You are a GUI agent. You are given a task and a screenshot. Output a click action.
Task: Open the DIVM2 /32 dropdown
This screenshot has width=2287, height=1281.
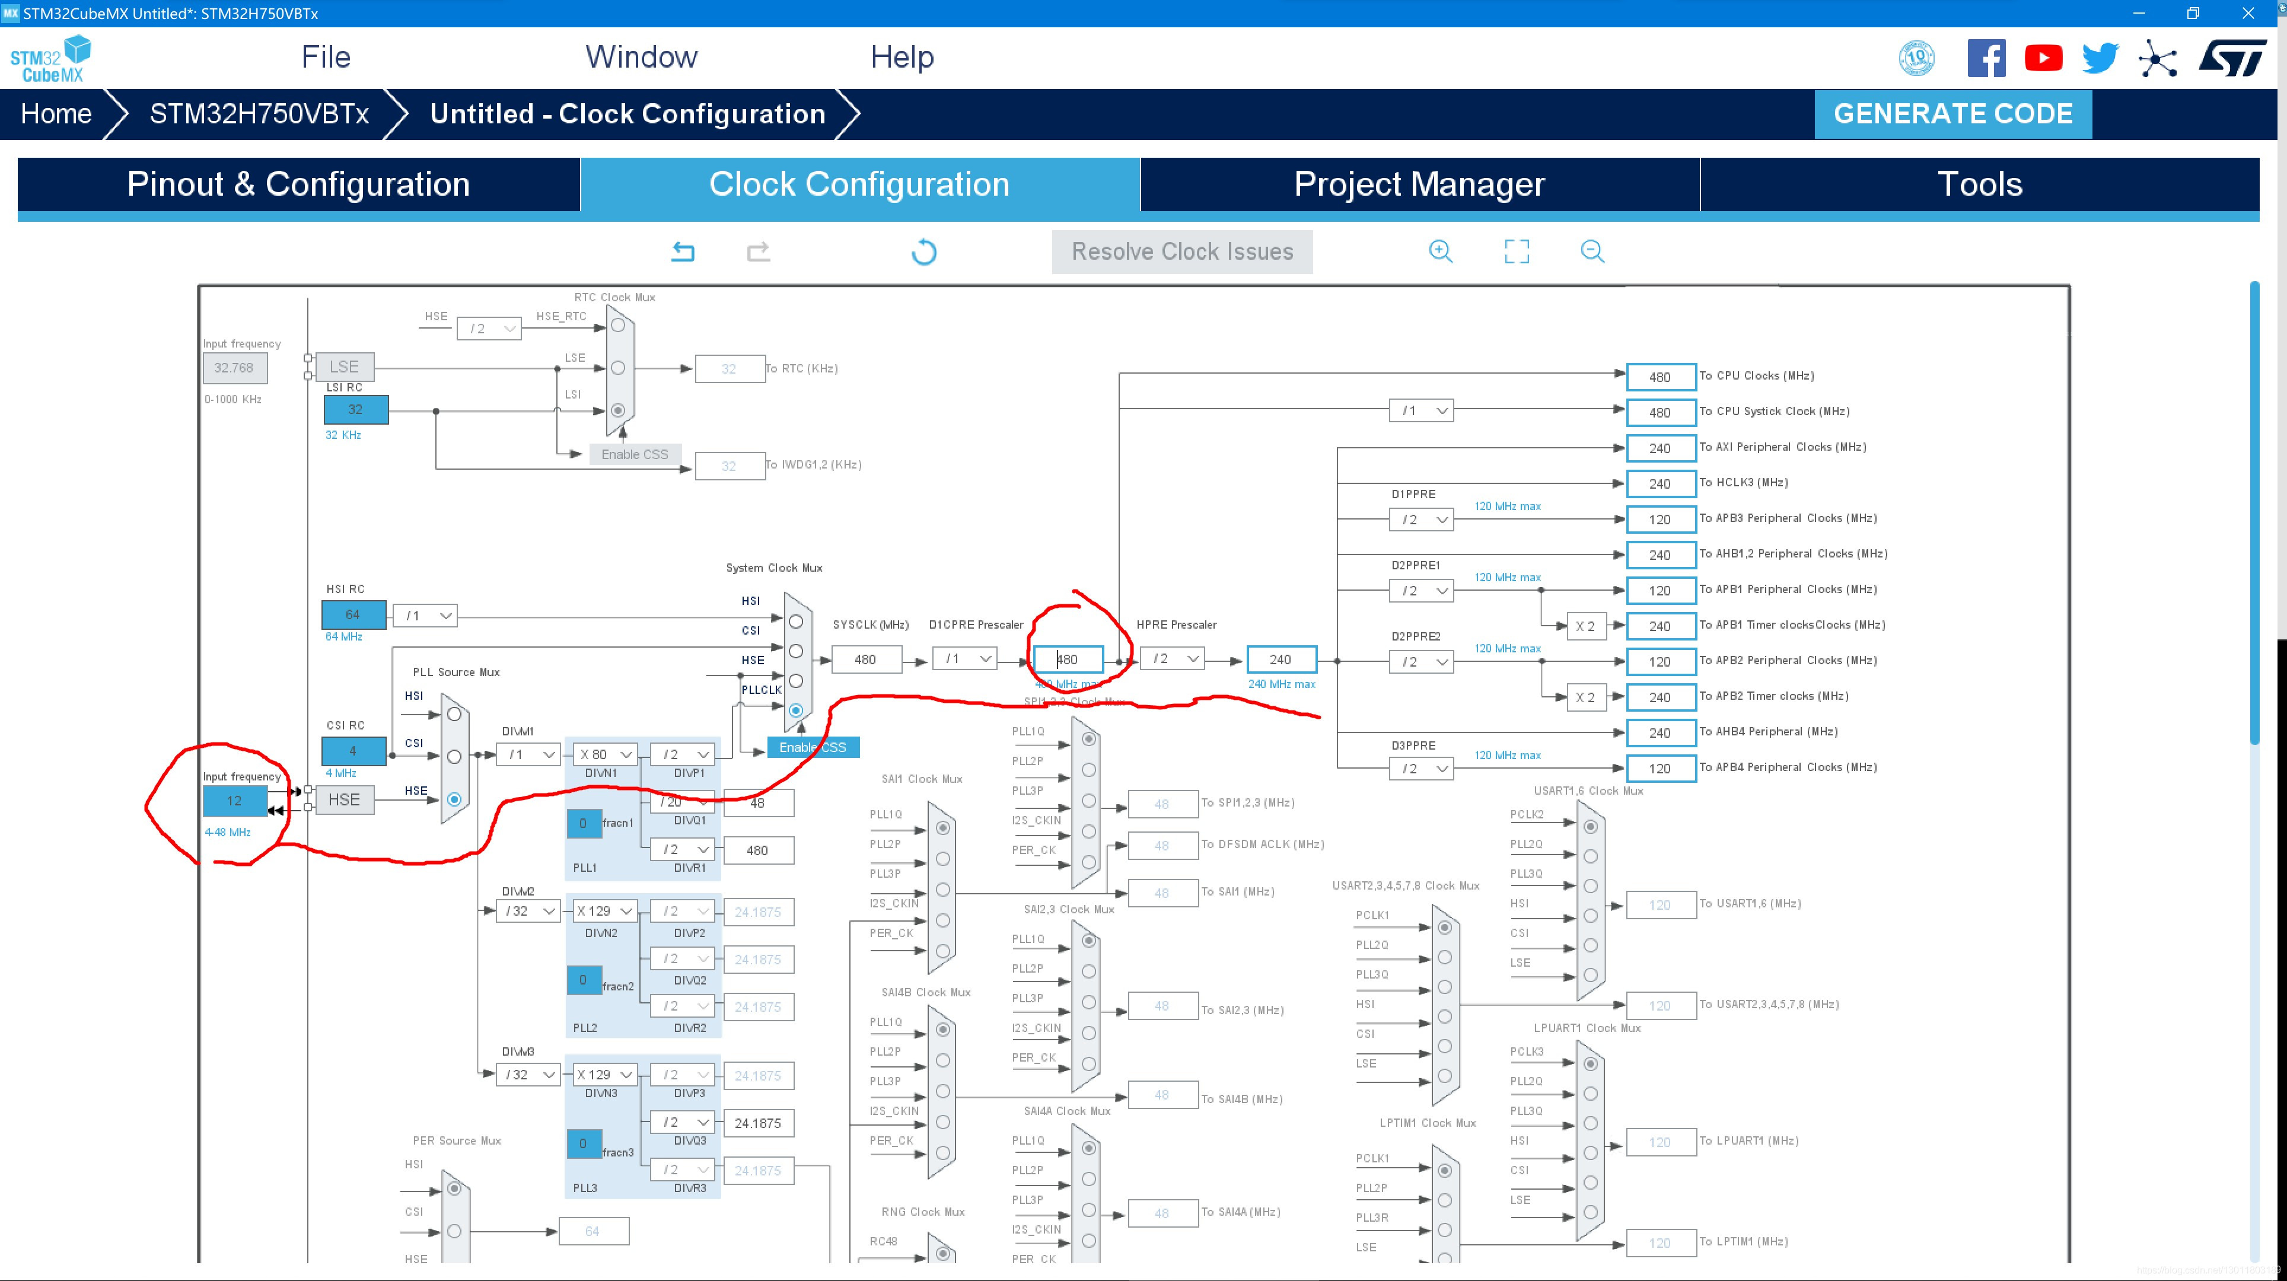528,911
